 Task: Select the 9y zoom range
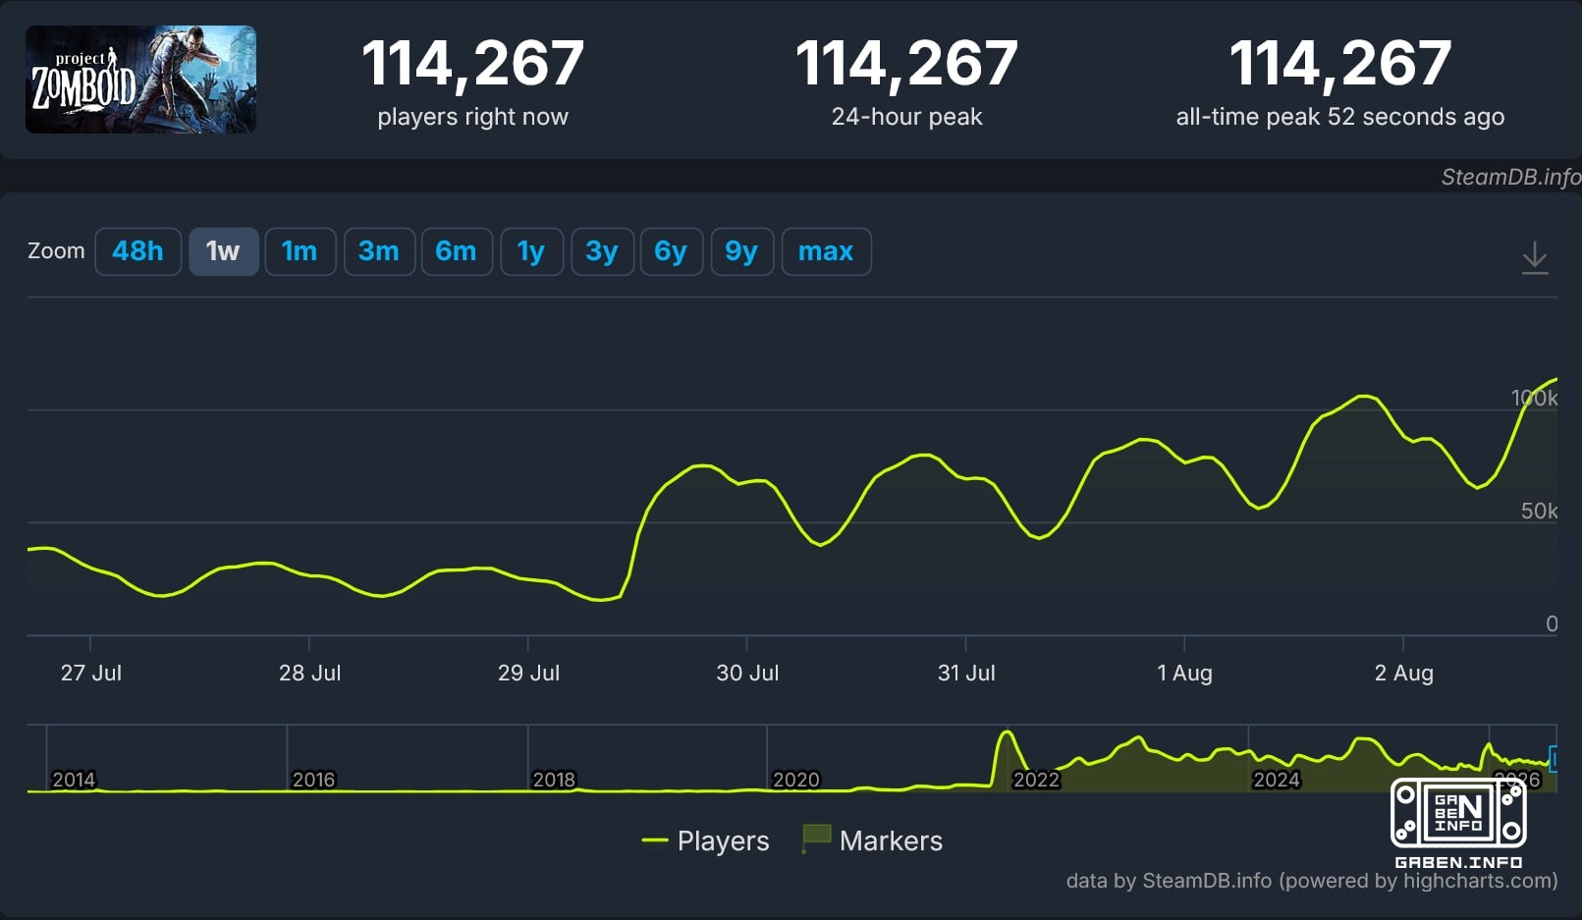pos(741,251)
